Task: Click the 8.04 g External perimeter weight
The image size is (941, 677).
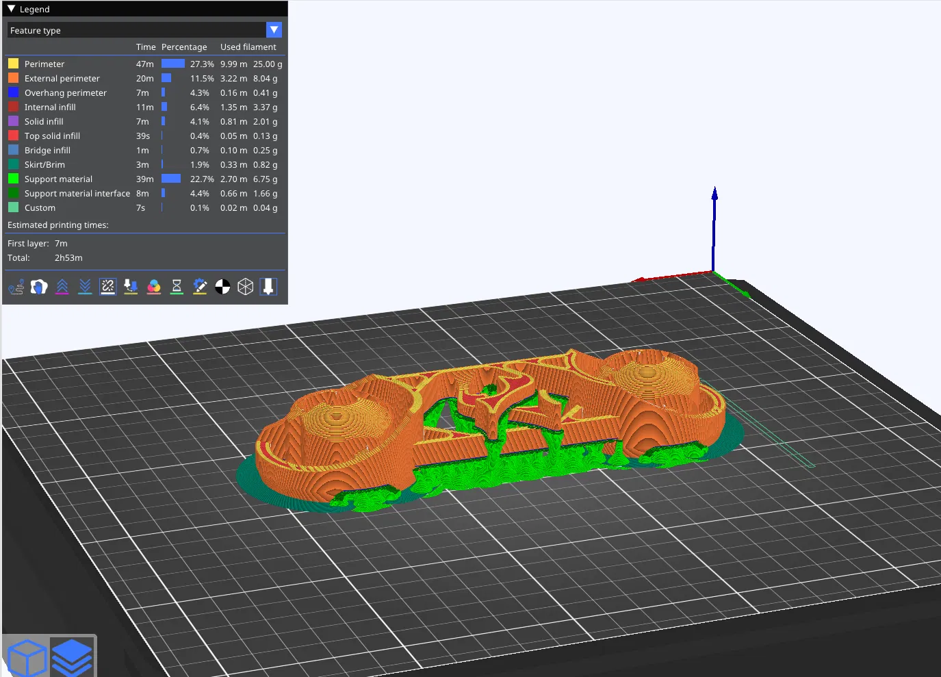Action: tap(266, 79)
